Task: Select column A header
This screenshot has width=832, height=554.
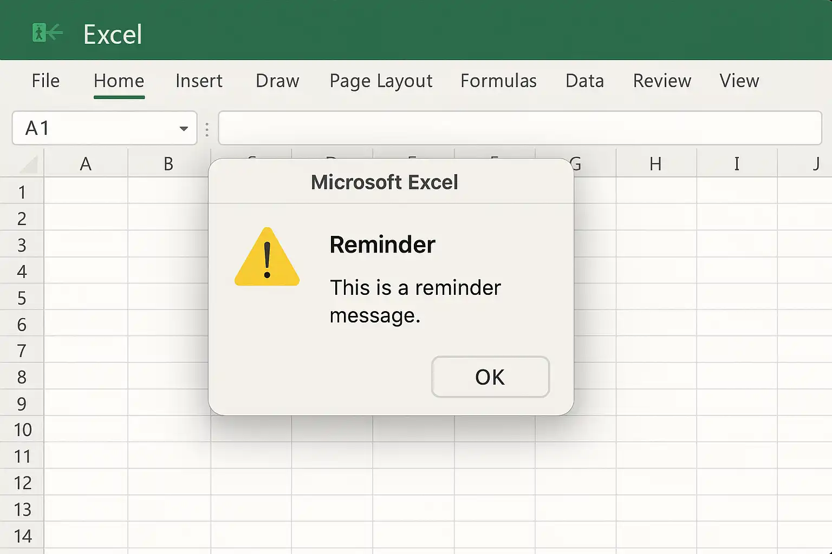Action: point(86,163)
